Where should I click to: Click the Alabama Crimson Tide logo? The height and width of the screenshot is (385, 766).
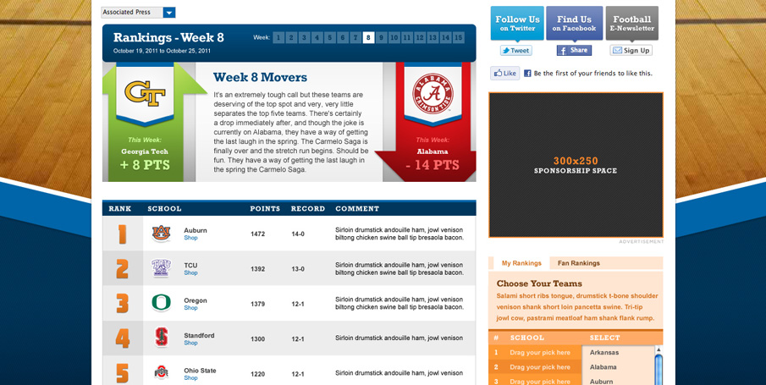(433, 94)
